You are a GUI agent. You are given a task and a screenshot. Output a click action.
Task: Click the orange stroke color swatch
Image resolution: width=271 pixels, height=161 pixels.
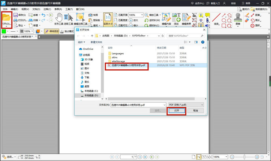[38, 31]
